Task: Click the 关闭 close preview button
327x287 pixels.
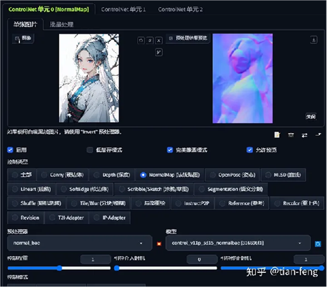Action: 311,117
